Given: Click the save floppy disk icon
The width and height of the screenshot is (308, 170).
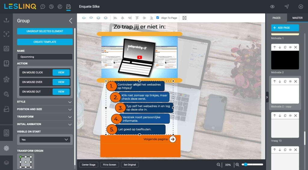Looking at the screenshot, I should 68,7.
